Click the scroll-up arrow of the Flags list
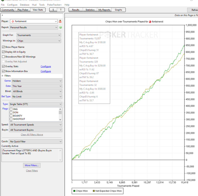 coord(60,109)
